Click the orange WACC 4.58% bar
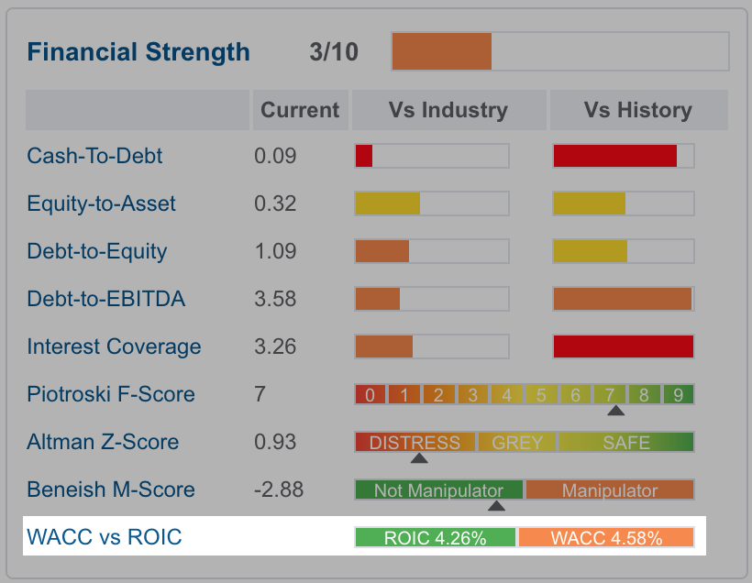This screenshot has height=583, width=752. pos(606,537)
